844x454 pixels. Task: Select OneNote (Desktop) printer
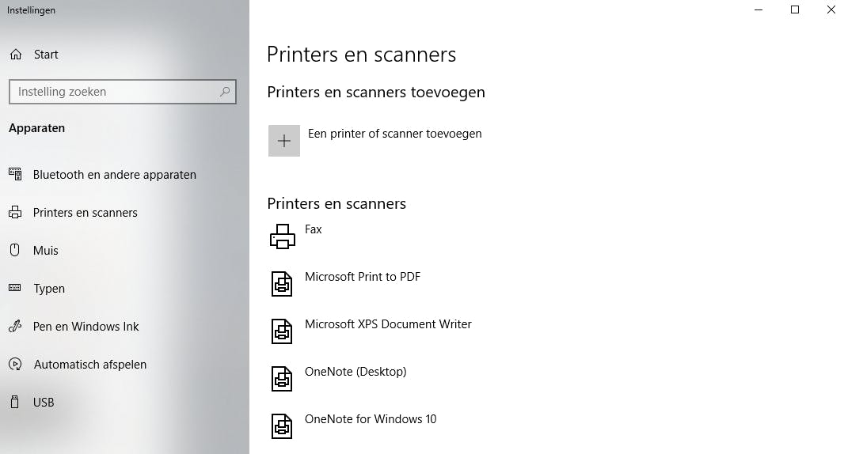pyautogui.click(x=355, y=372)
